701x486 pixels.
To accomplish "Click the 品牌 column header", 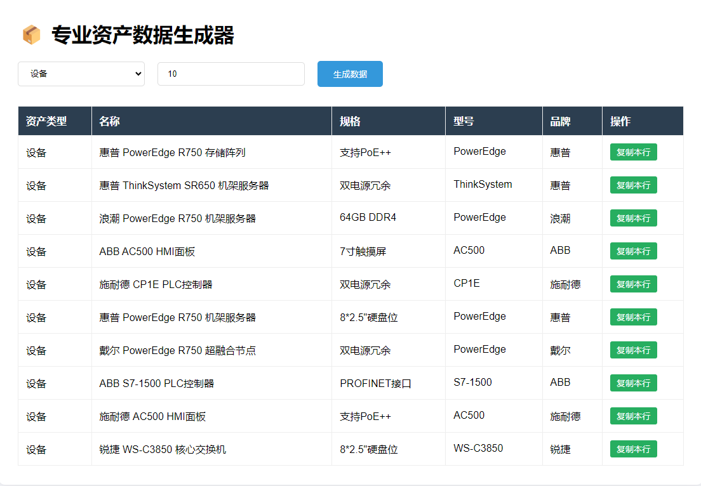I will tap(572, 121).
